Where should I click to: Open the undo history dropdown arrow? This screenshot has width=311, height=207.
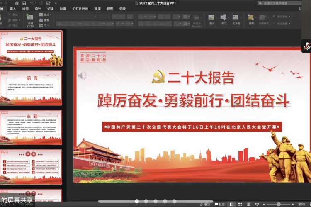coord(35,3)
